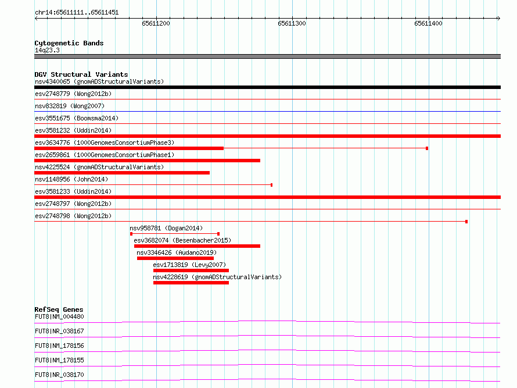Click the black bar under nsv4340065
Viewport: 517px width, 388px height.
coord(267,87)
